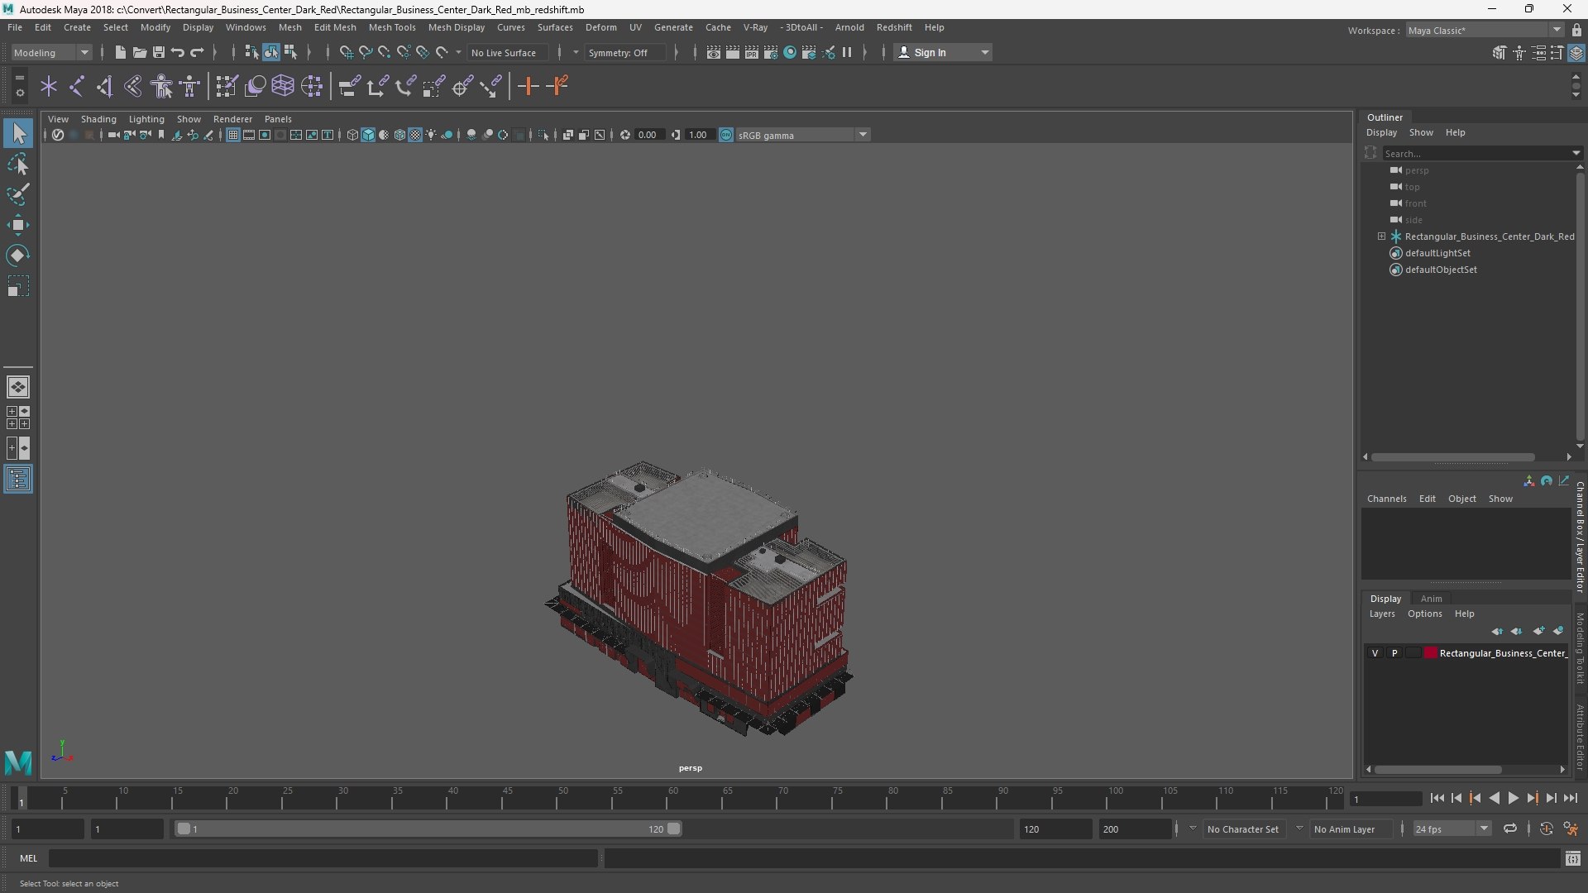Click the red layer color swatch
The height and width of the screenshot is (893, 1588).
(x=1430, y=653)
